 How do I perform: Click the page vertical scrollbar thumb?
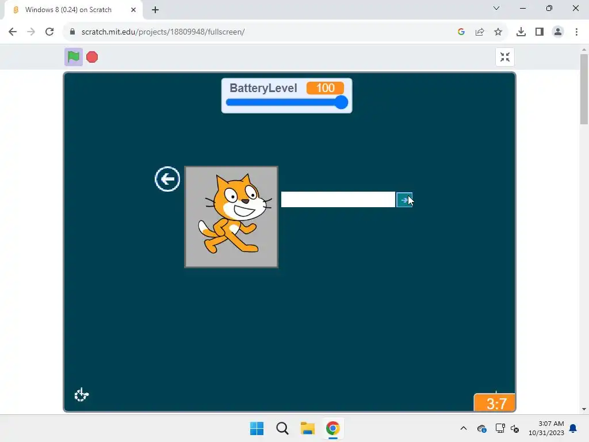pos(584,89)
